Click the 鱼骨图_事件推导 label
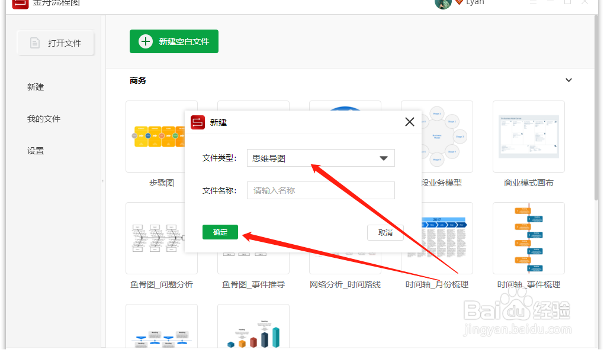The width and height of the screenshot is (604, 350). pyautogui.click(x=253, y=284)
